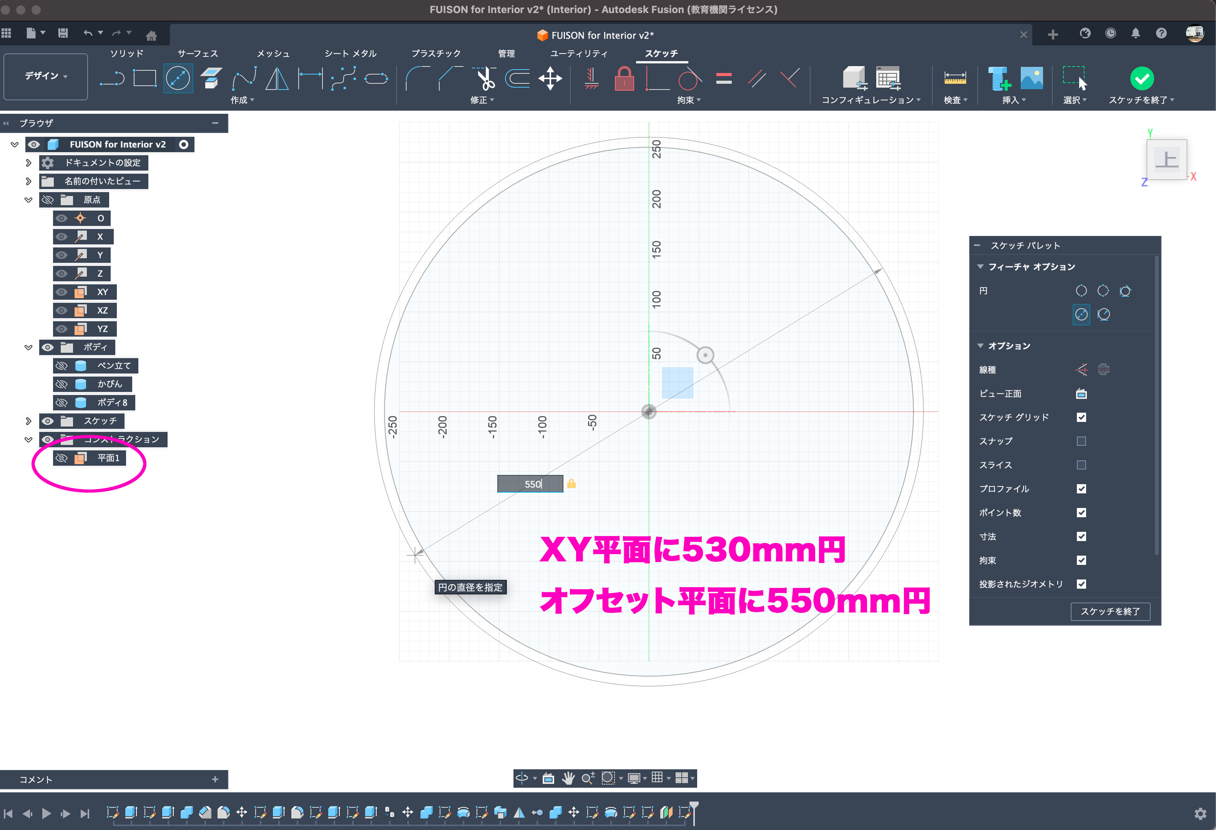The height and width of the screenshot is (830, 1216).
Task: Select the rectangle sketch tool
Action: [x=145, y=78]
